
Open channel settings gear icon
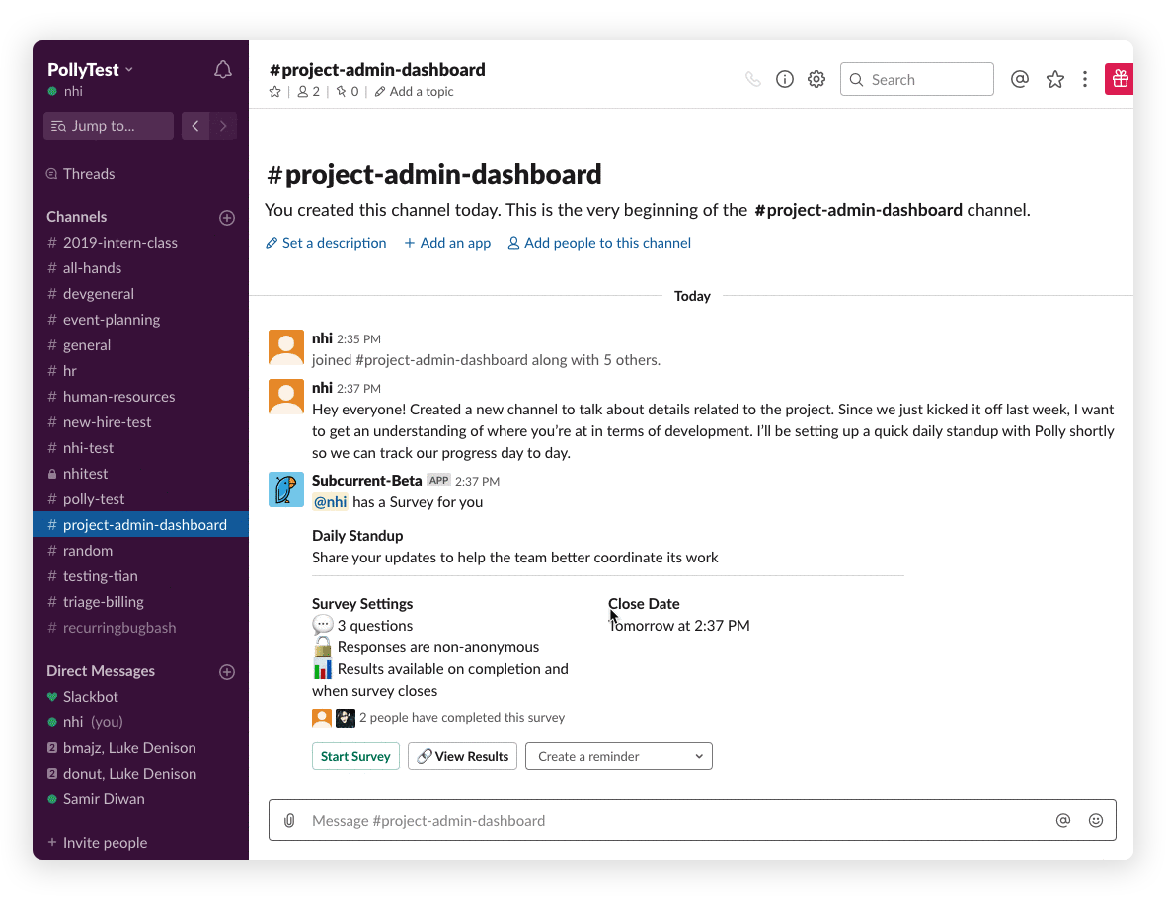point(816,80)
